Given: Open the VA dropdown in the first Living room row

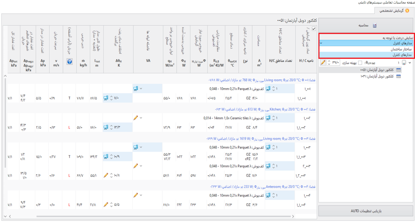Looking at the screenshot, I should click(x=141, y=89).
